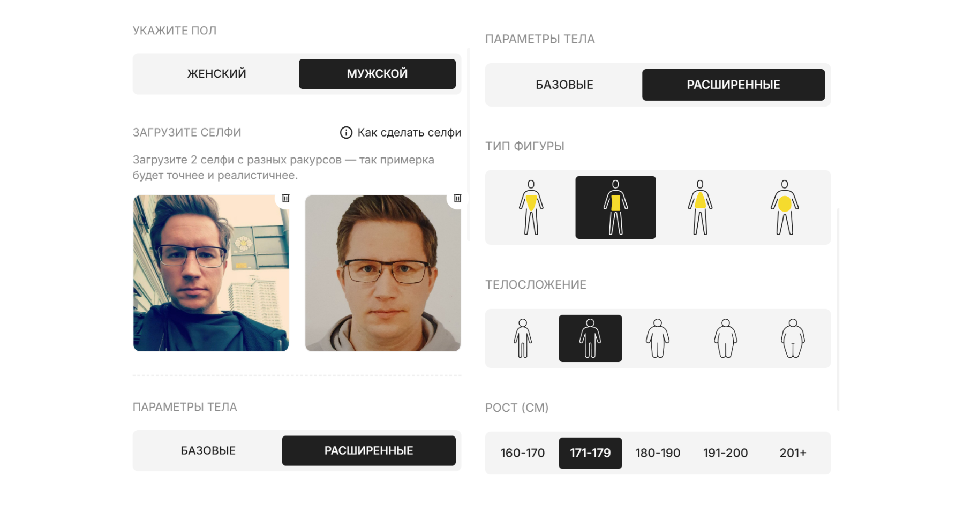Image resolution: width=956 pixels, height=505 pixels.
Task: Select the triangle (pear) body shape icon
Action: pyautogui.click(x=700, y=207)
